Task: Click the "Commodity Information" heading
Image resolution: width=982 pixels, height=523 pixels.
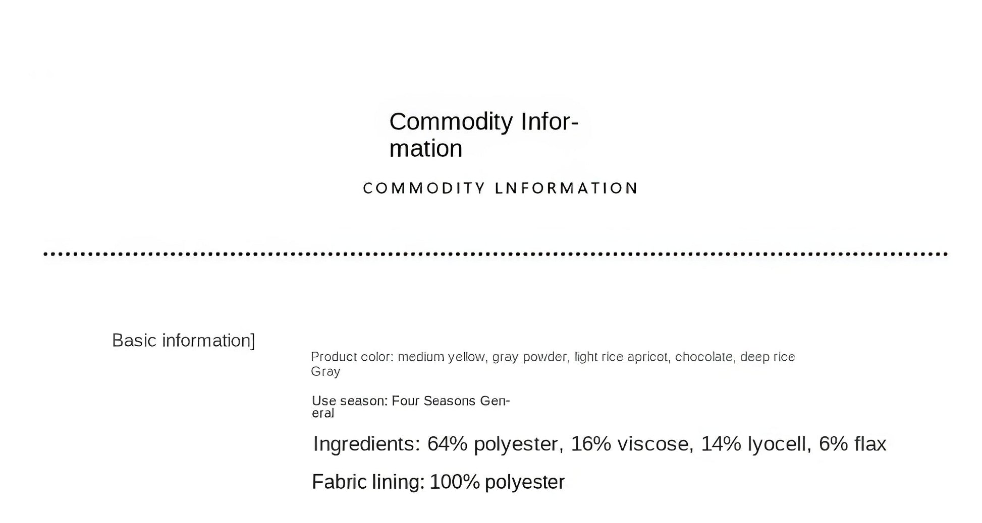Action: pyautogui.click(x=483, y=135)
